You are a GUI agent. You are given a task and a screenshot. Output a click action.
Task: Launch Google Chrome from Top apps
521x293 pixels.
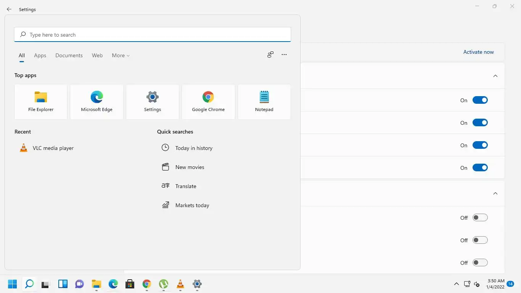208,102
